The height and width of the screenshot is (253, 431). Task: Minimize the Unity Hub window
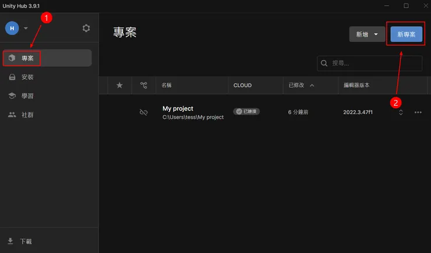coord(387,6)
